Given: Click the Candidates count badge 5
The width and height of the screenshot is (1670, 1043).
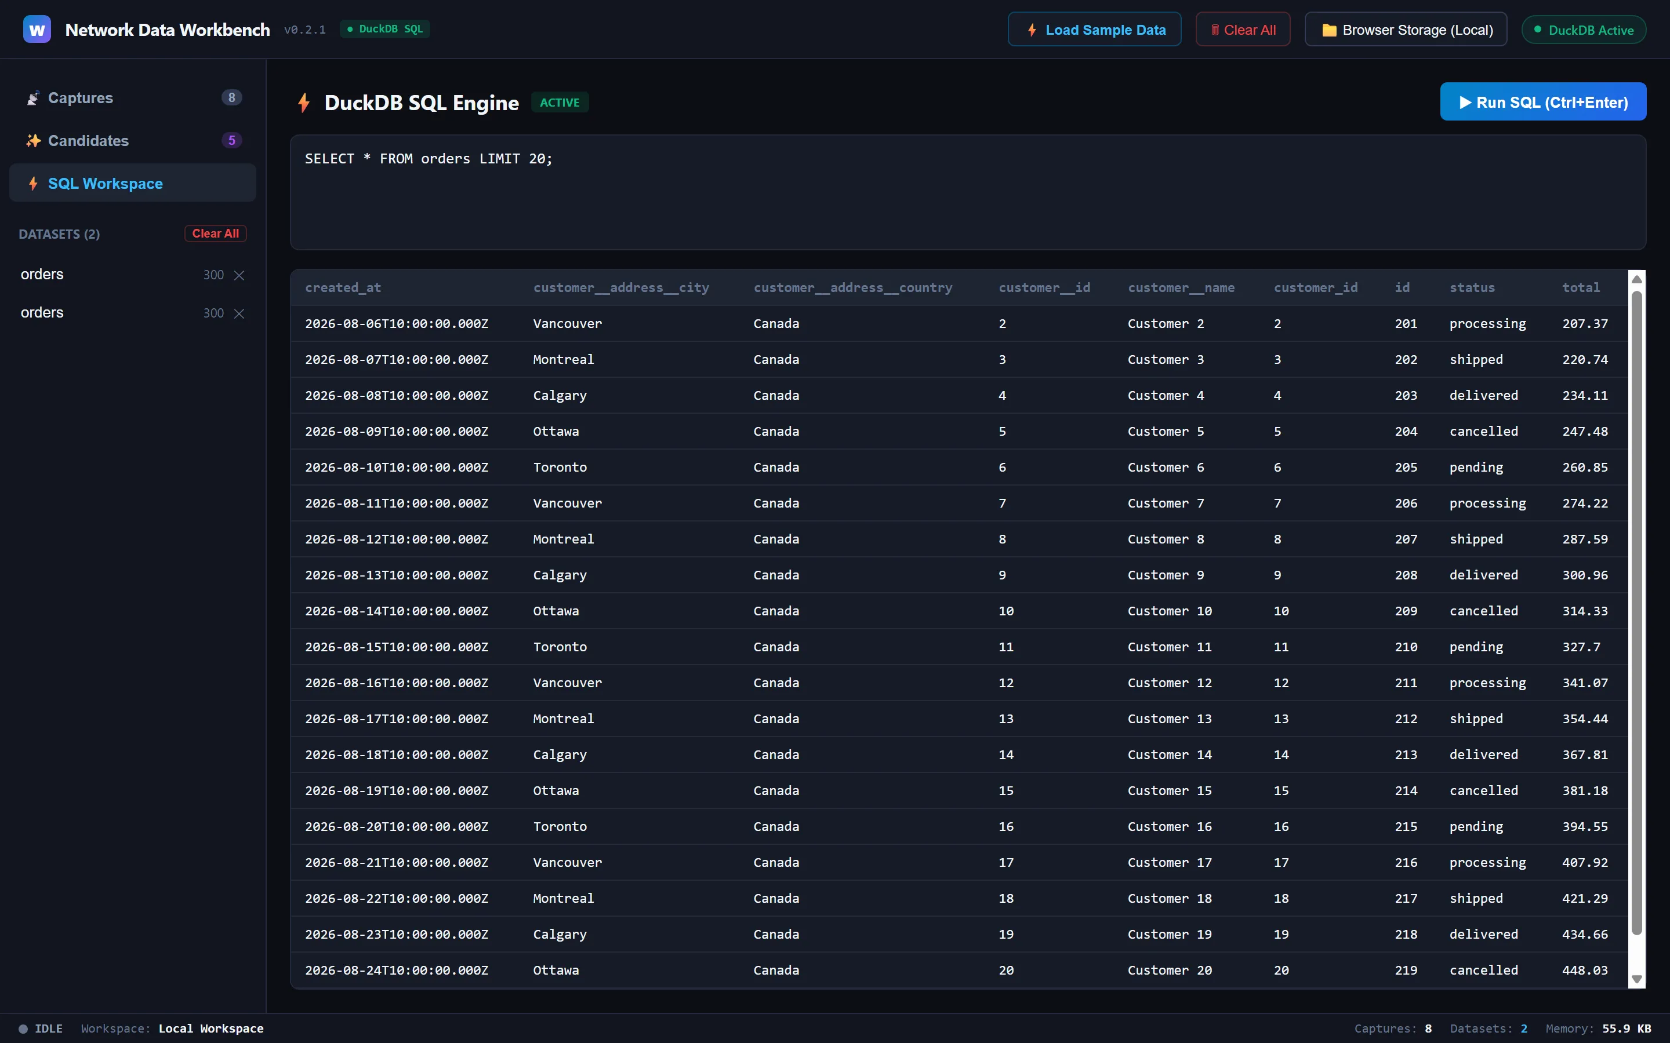Looking at the screenshot, I should pos(232,141).
